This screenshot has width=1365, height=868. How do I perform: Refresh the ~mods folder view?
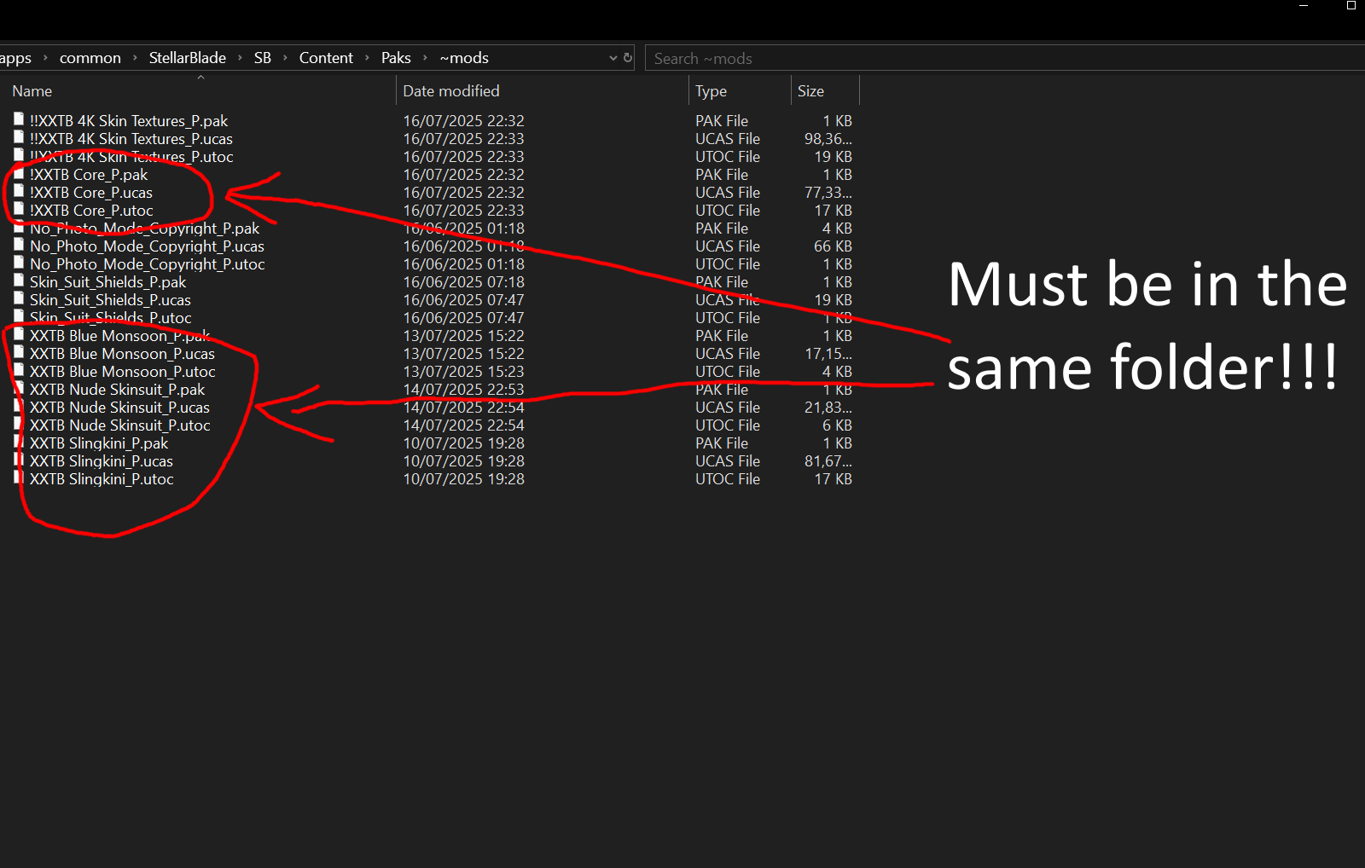point(628,58)
